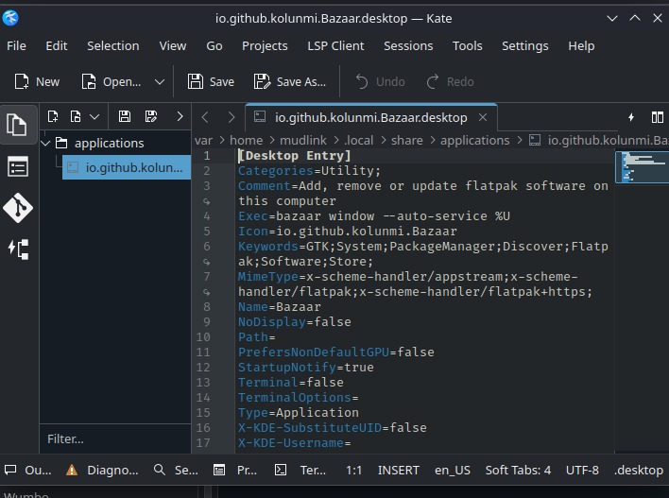
Task: Click the quick open lightning icon
Action: [x=631, y=117]
